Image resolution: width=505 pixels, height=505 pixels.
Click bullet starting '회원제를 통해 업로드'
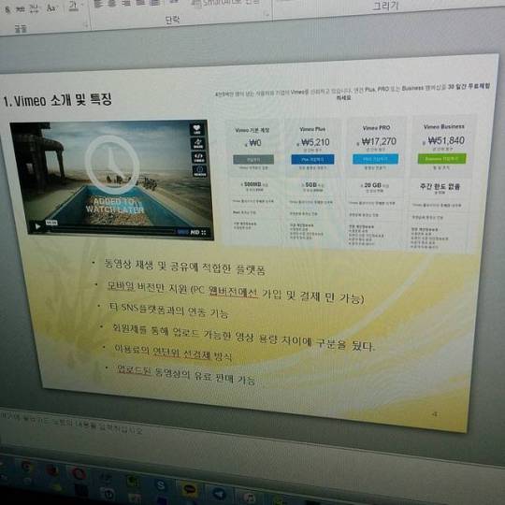pyautogui.click(x=243, y=338)
